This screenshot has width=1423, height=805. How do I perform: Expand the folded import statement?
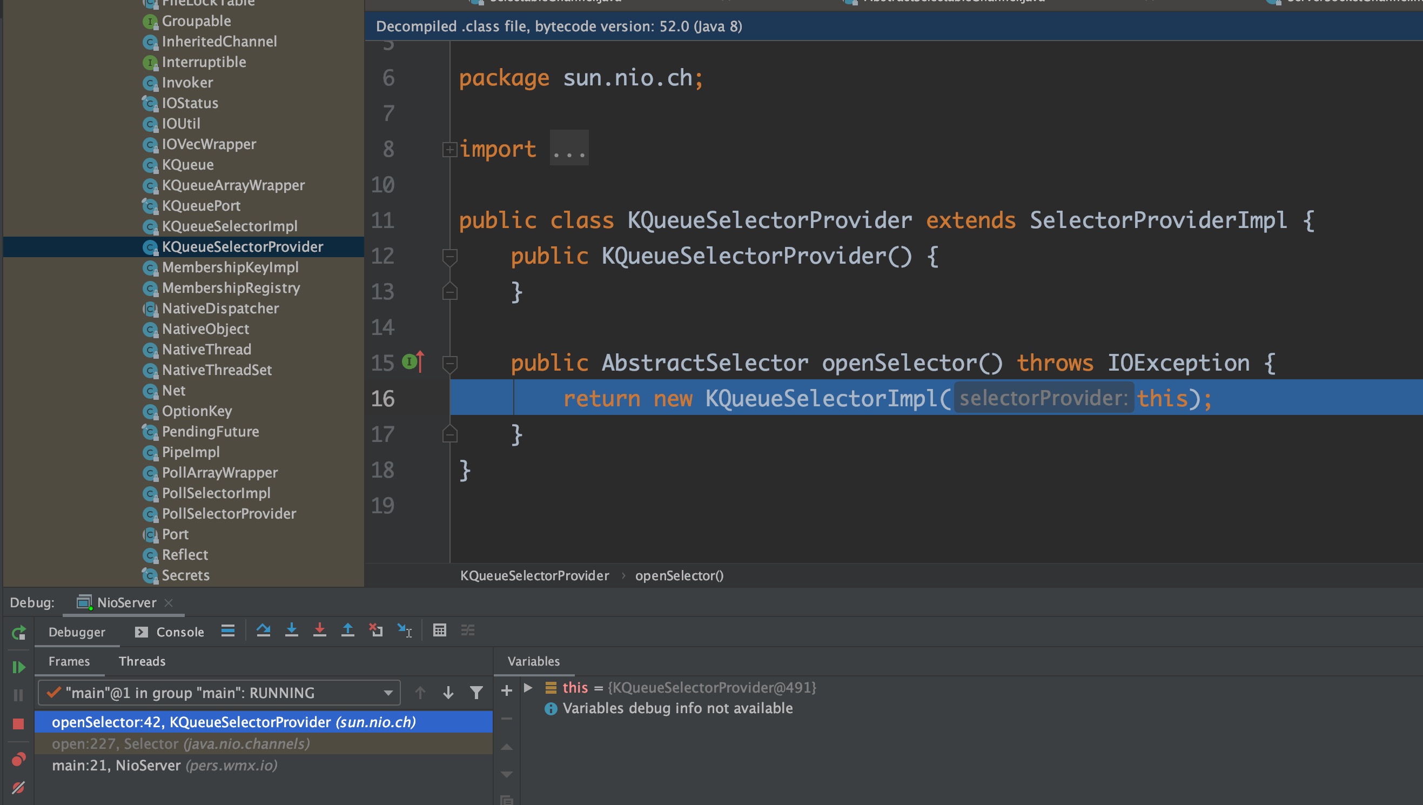[449, 149]
